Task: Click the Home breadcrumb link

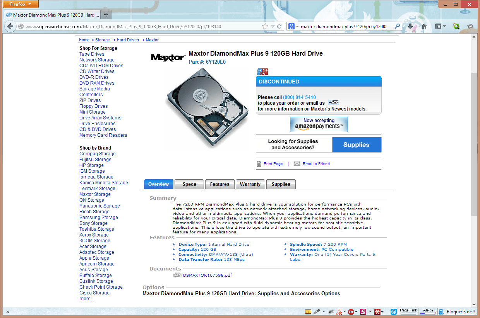Action: point(84,40)
